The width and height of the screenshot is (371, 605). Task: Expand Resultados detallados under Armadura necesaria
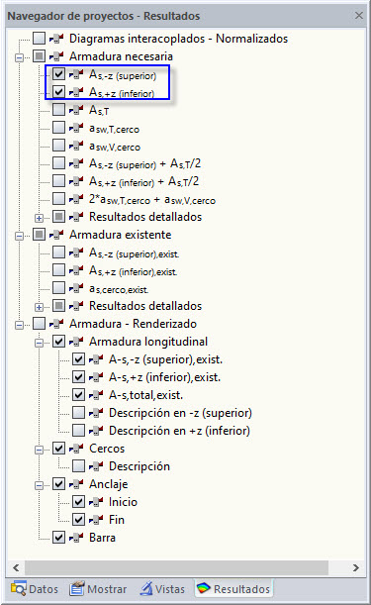tap(39, 219)
